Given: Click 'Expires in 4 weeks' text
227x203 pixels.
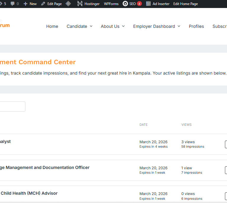Looking at the screenshot, I should (x=153, y=147).
